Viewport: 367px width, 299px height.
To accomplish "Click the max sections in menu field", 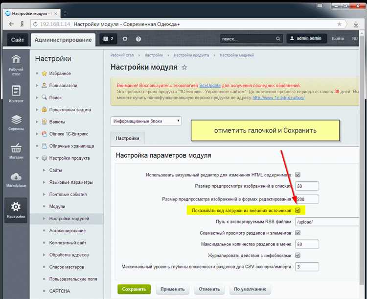I will pos(307,244).
